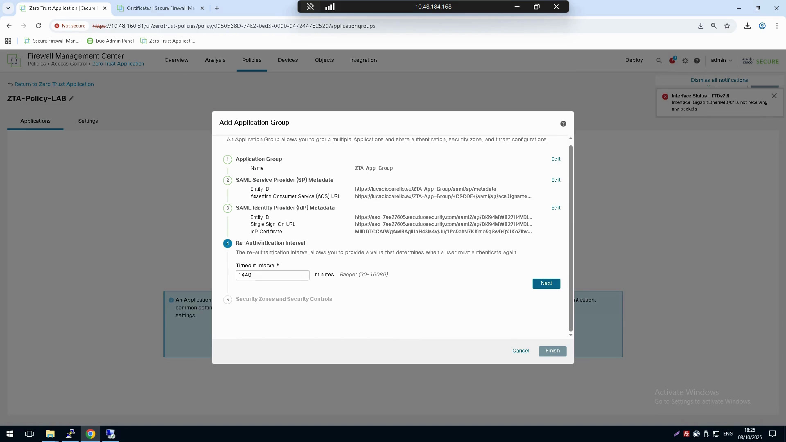The image size is (786, 442).
Task: Open the FMC help question mark icon
Action: 697,61
